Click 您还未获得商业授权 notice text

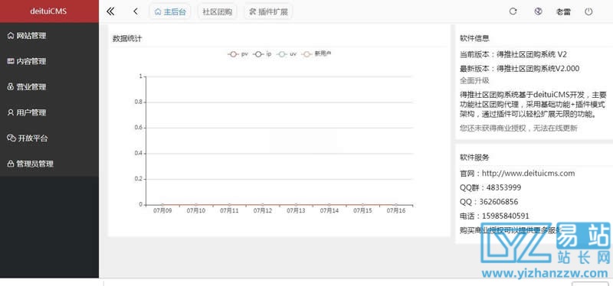tap(519, 128)
